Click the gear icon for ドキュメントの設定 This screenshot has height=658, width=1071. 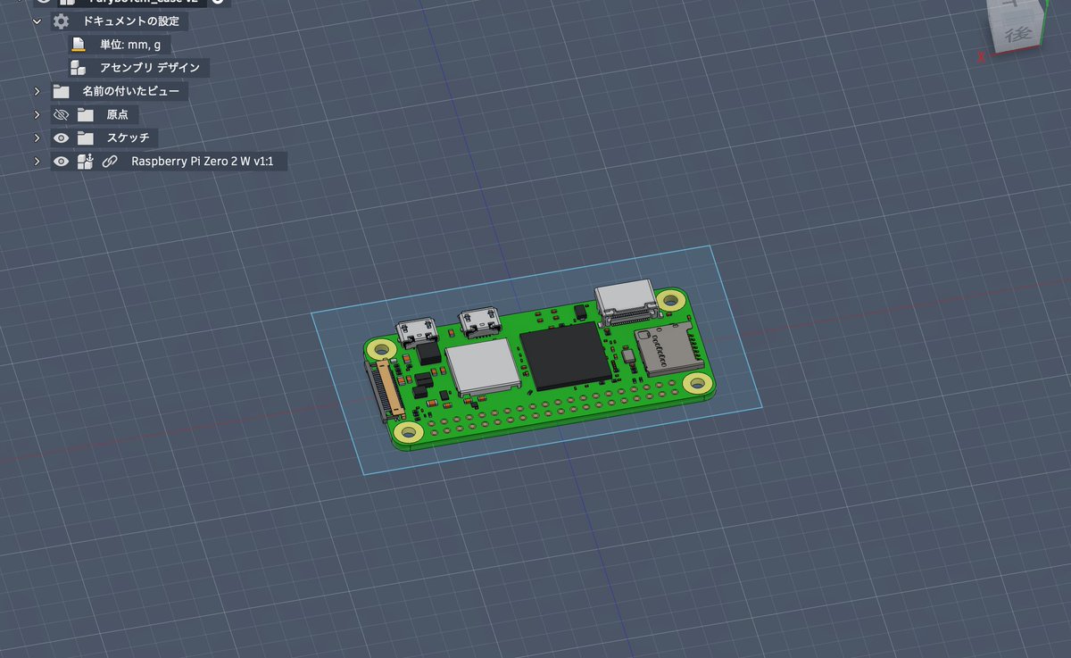(61, 21)
